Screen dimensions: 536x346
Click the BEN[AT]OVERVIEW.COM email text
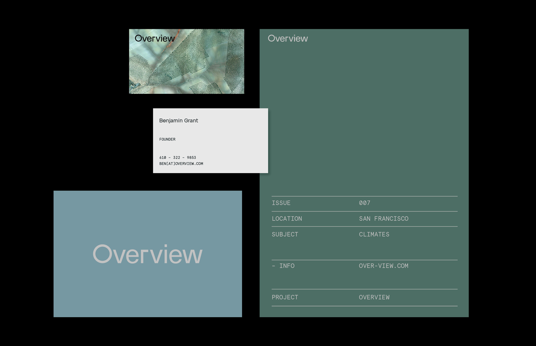click(x=181, y=164)
